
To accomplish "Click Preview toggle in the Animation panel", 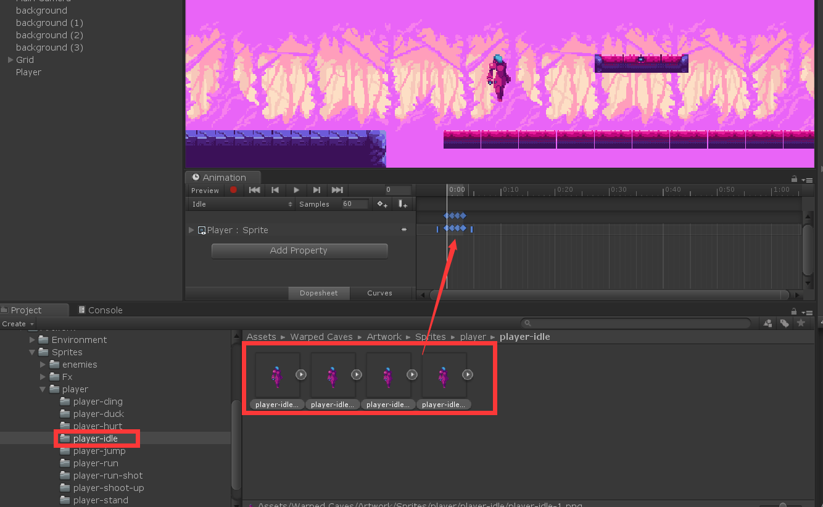I will [x=204, y=190].
